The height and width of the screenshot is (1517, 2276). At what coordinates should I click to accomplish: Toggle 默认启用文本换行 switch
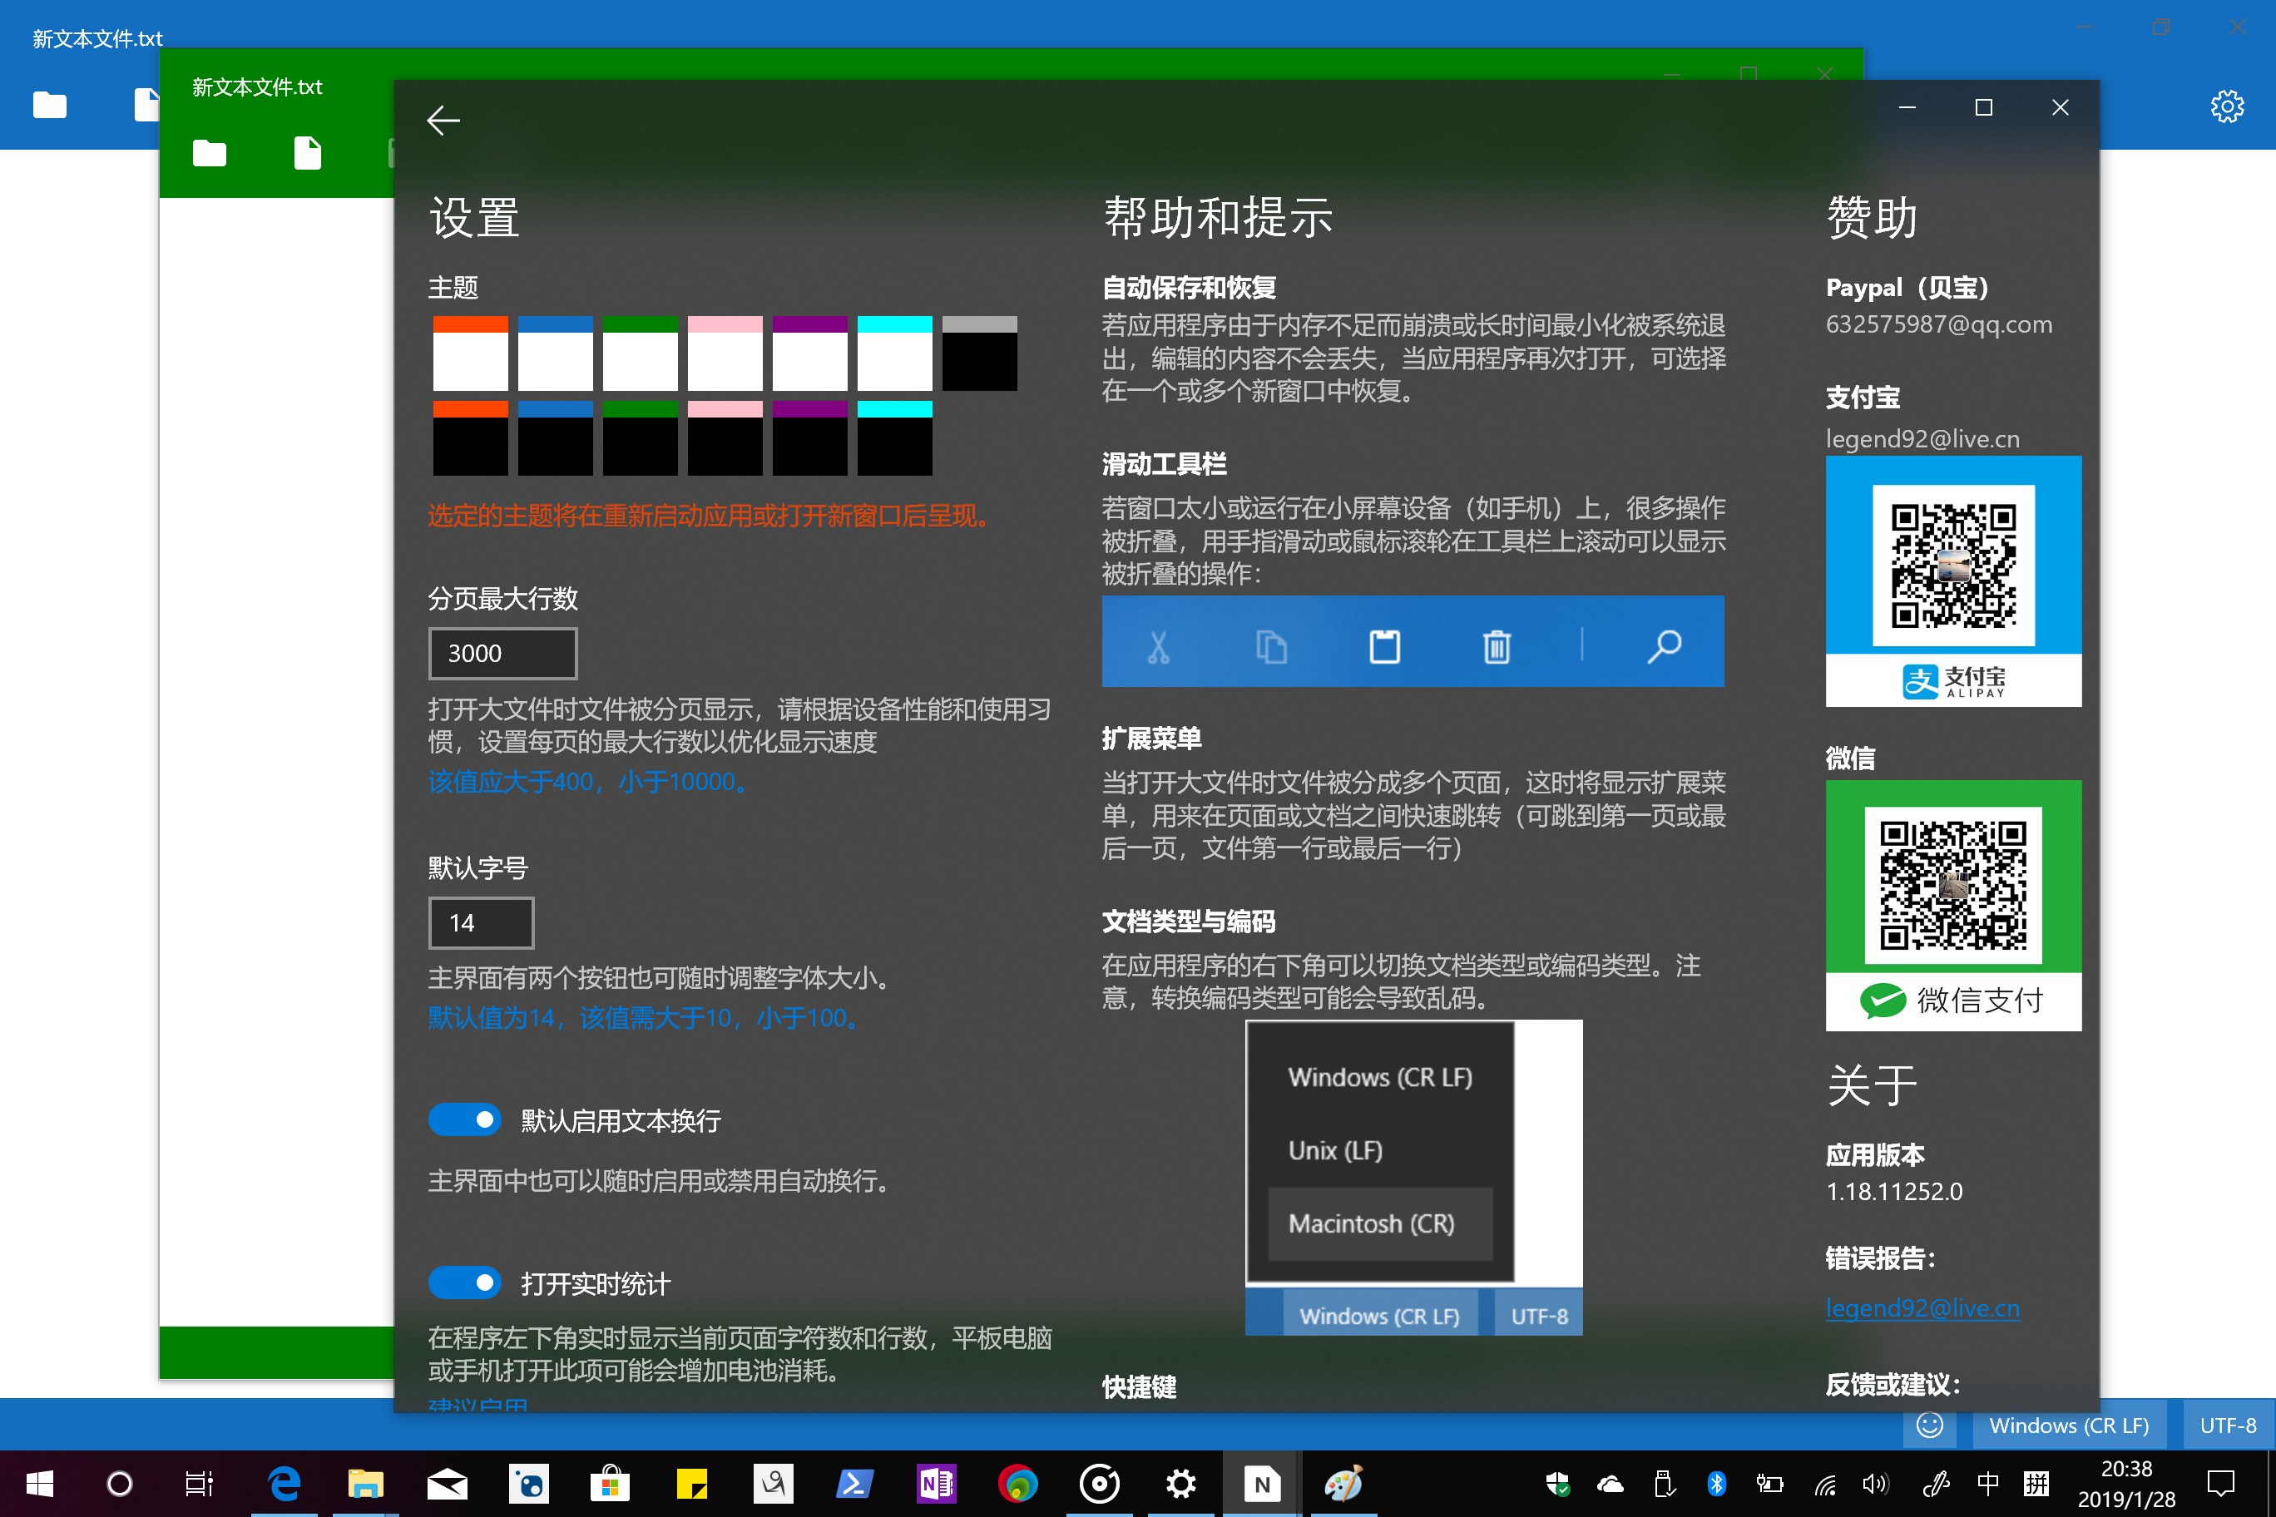pos(464,1120)
